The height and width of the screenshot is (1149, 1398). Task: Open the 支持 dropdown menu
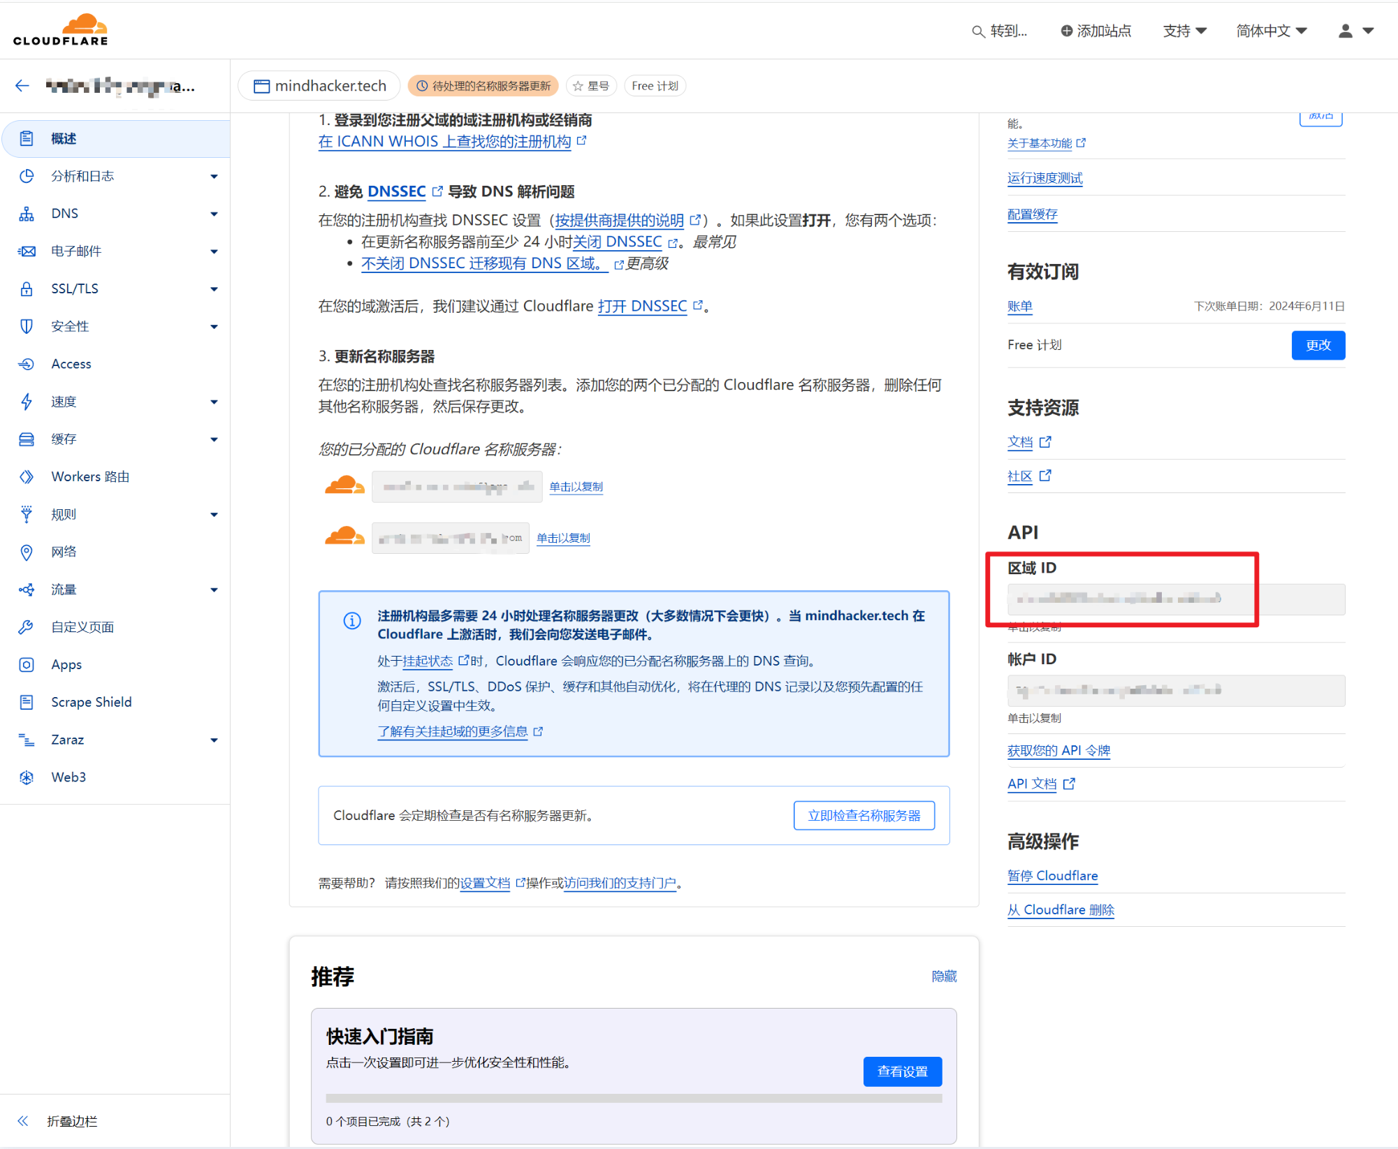(x=1185, y=31)
